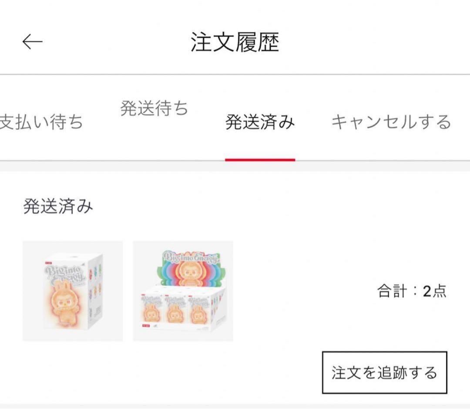Tap the red tag on the display set base
The height and width of the screenshot is (409, 470).
(x=145, y=325)
